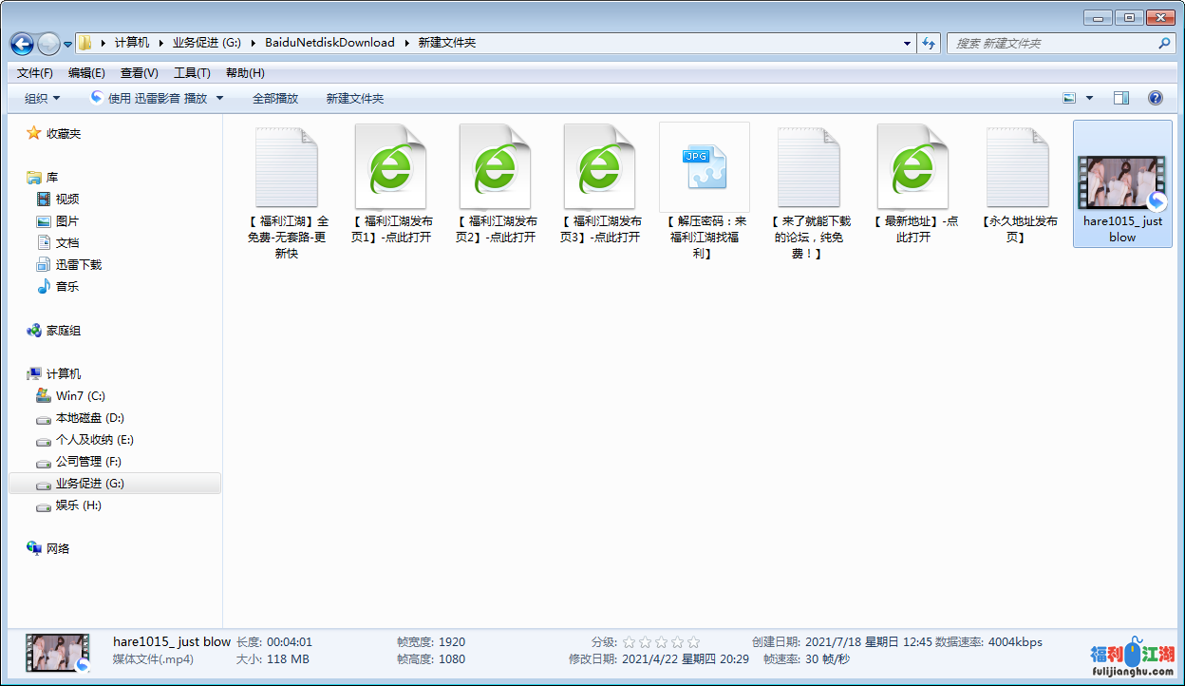Open the address bar history dropdown
1185x686 pixels.
click(x=908, y=44)
